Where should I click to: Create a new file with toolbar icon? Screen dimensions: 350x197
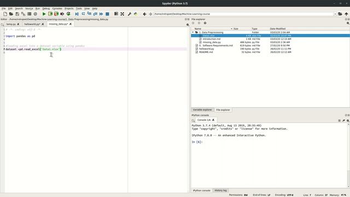pyautogui.click(x=5, y=14)
